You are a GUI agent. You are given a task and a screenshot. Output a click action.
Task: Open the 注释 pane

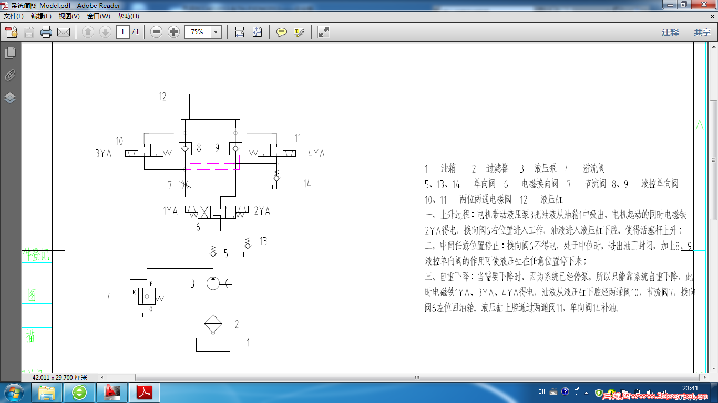click(x=670, y=31)
